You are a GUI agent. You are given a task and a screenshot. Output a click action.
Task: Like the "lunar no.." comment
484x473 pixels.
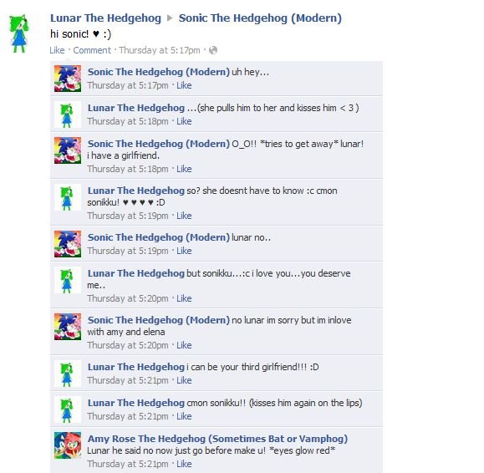pyautogui.click(x=184, y=251)
